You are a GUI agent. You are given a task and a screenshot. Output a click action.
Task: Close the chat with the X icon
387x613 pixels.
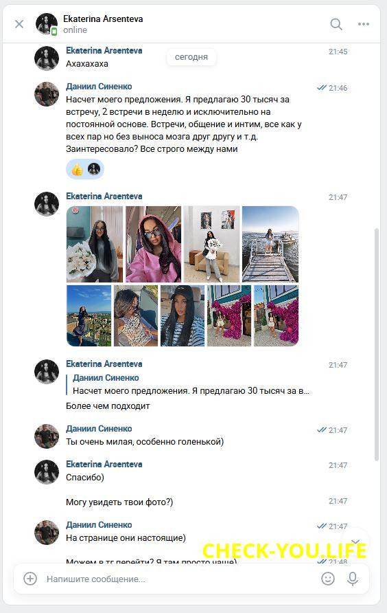[19, 24]
